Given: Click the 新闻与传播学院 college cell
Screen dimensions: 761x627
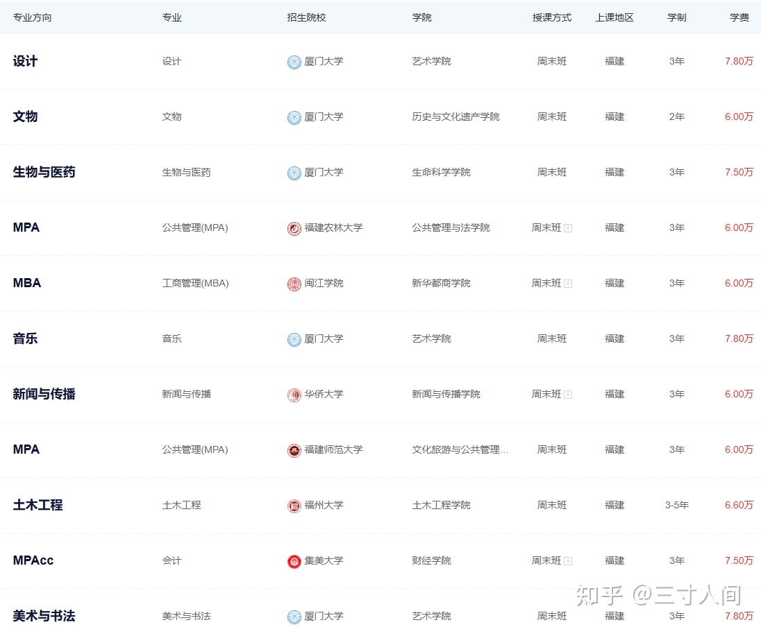Looking at the screenshot, I should point(446,394).
